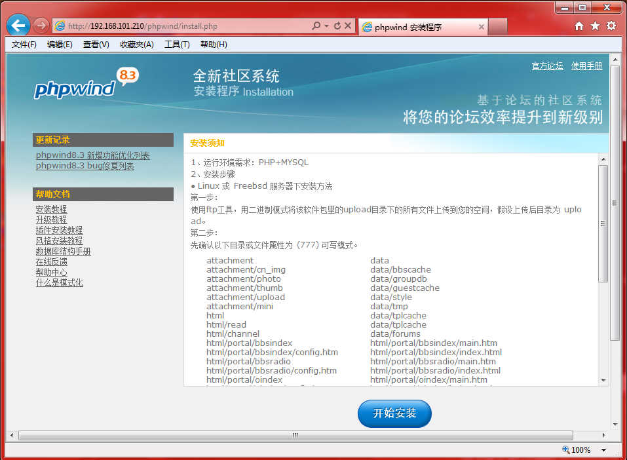Open the 帮助(H) menu
The image size is (627, 460).
click(214, 45)
